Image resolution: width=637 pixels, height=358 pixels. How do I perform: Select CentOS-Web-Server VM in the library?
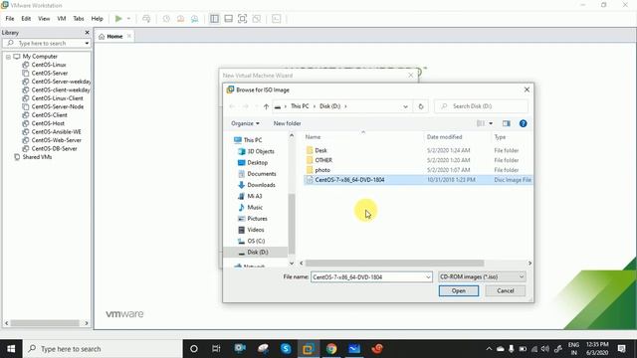[x=57, y=140]
